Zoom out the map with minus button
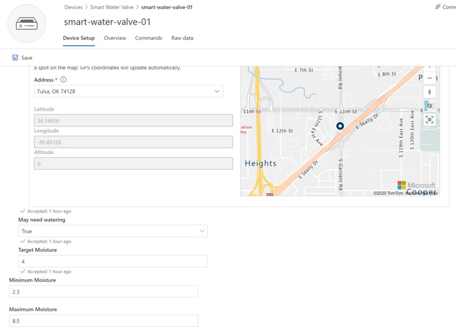This screenshot has height=331, width=456. 429,78
